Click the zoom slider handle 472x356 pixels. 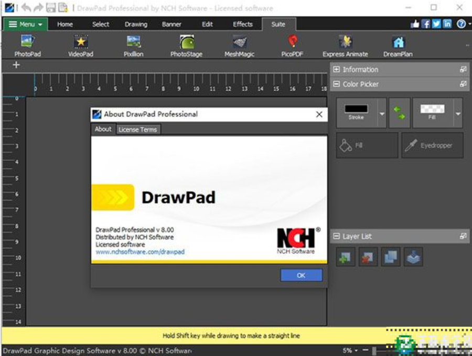click(374, 351)
